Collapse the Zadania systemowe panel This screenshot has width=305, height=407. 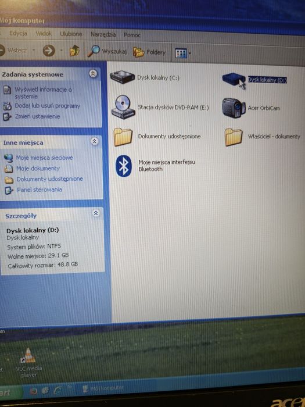(93, 74)
